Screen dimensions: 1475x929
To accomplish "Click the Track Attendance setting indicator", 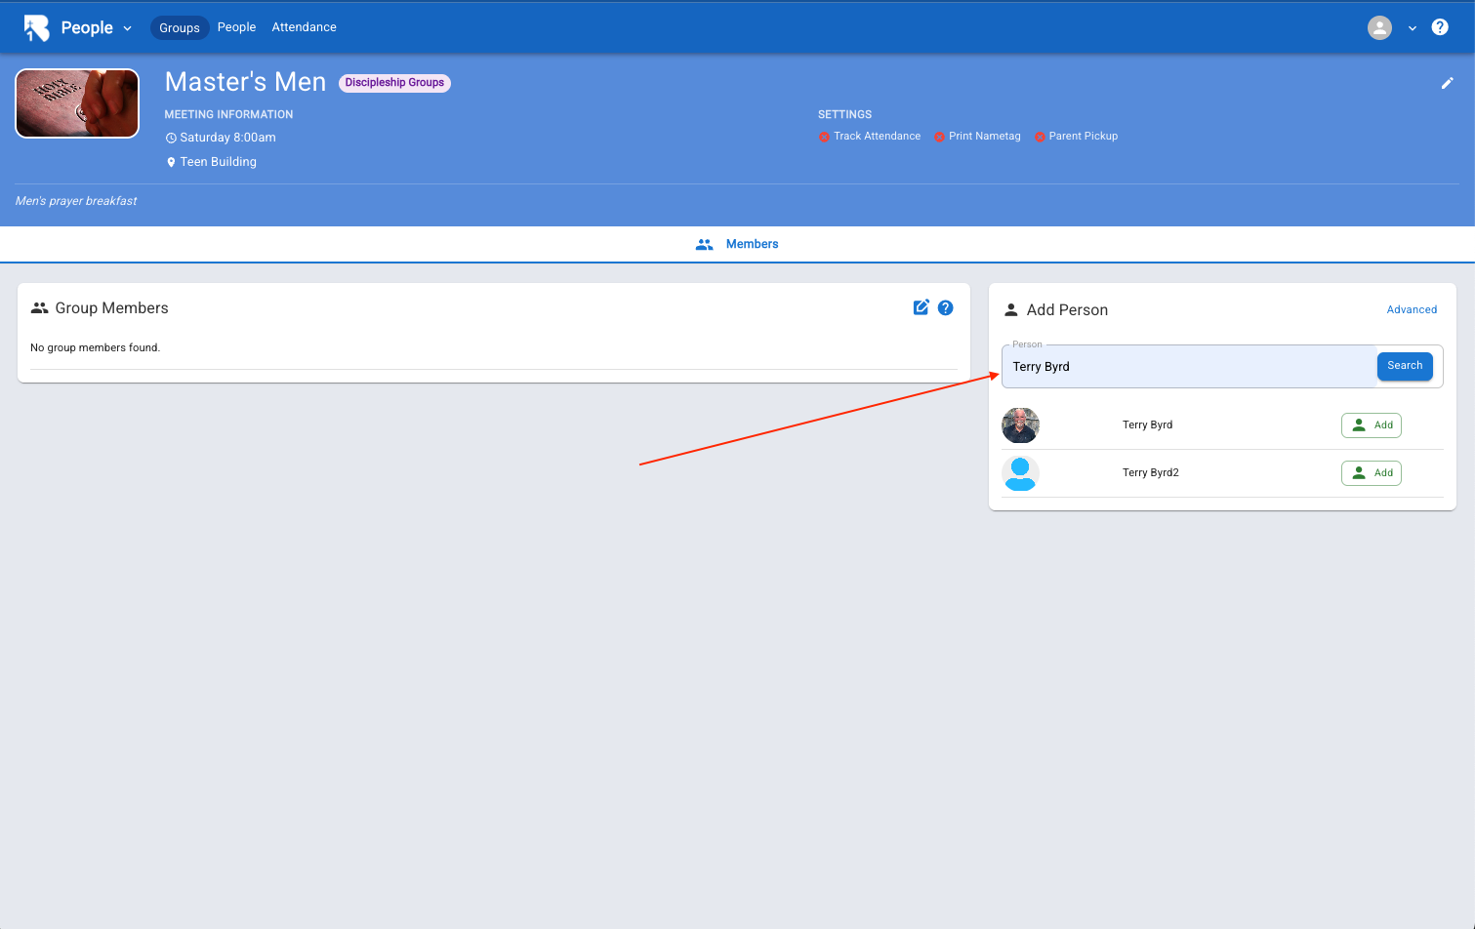I will (x=824, y=137).
